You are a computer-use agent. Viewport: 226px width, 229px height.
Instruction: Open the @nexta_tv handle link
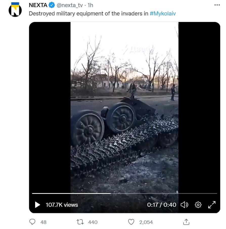pos(70,5)
